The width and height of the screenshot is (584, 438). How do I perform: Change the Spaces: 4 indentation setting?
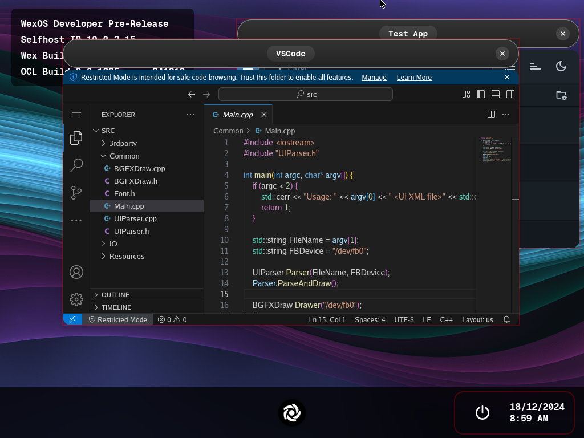(x=370, y=319)
